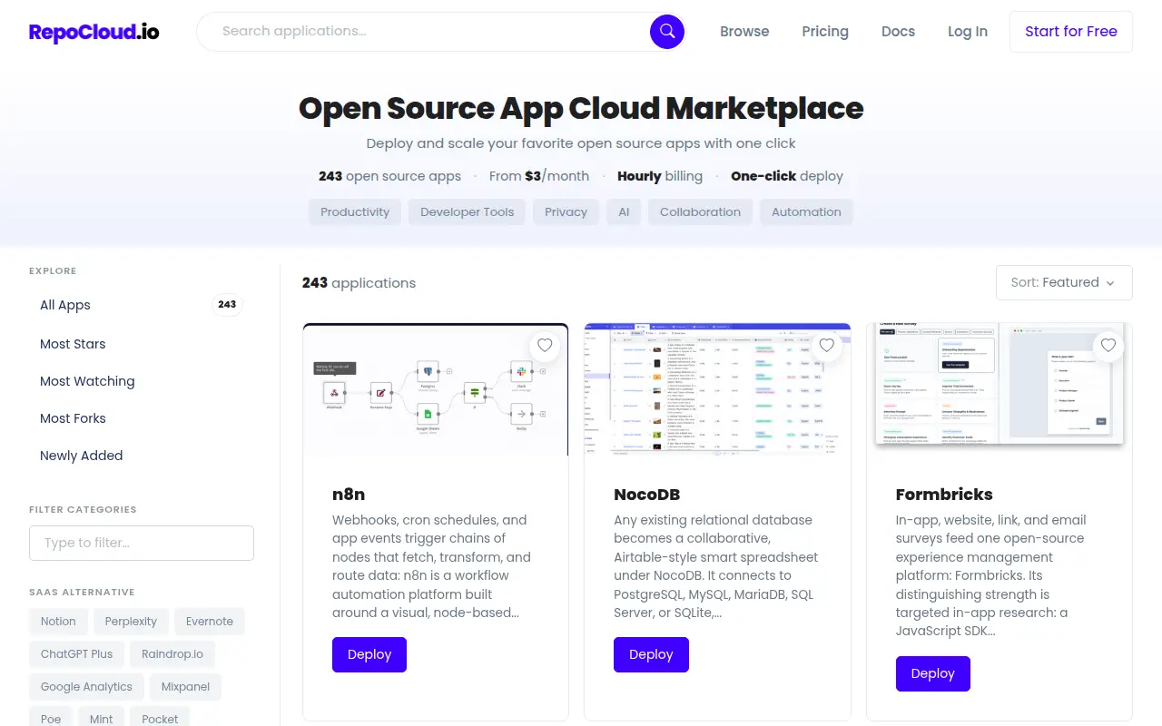Select the Raindrop.io alternative tag

(x=172, y=654)
